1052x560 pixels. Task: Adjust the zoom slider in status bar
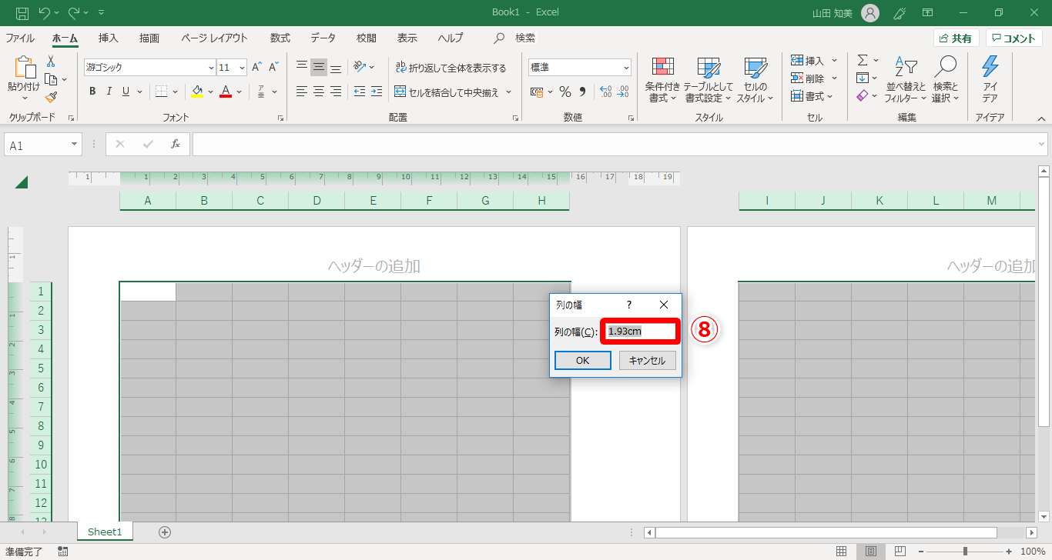click(x=966, y=552)
